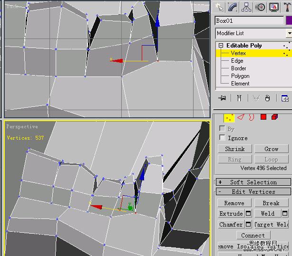This screenshot has width=292, height=256.
Task: Activate the Element selection cube icon
Action: [274, 117]
